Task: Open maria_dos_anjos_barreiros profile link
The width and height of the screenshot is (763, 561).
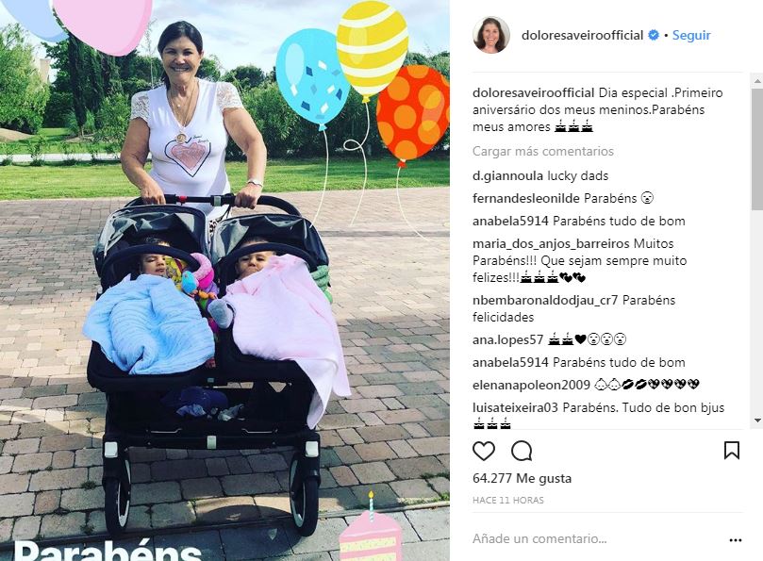Action: pyautogui.click(x=551, y=244)
